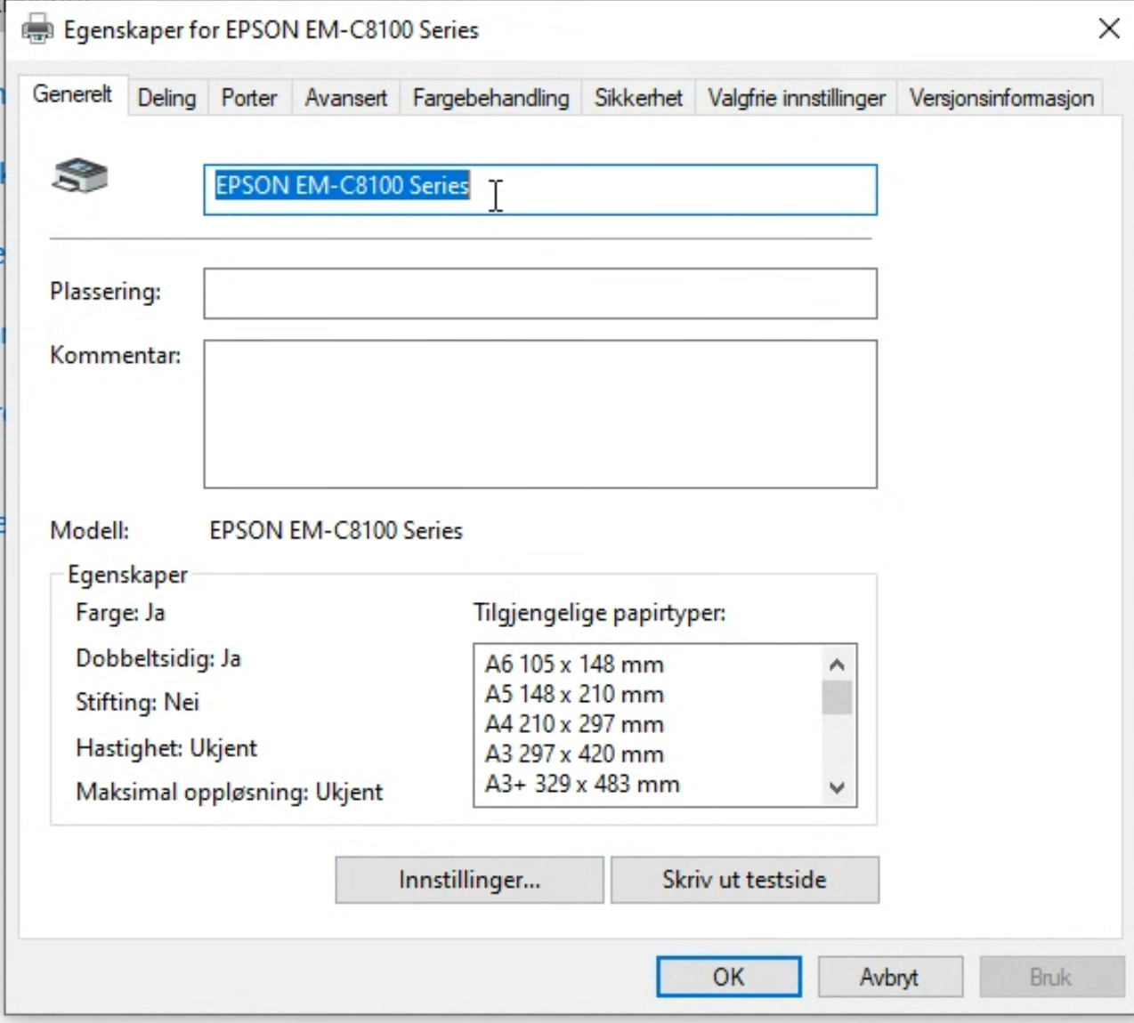This screenshot has height=1023, width=1134.
Task: Open the Deling tab
Action: 166,98
